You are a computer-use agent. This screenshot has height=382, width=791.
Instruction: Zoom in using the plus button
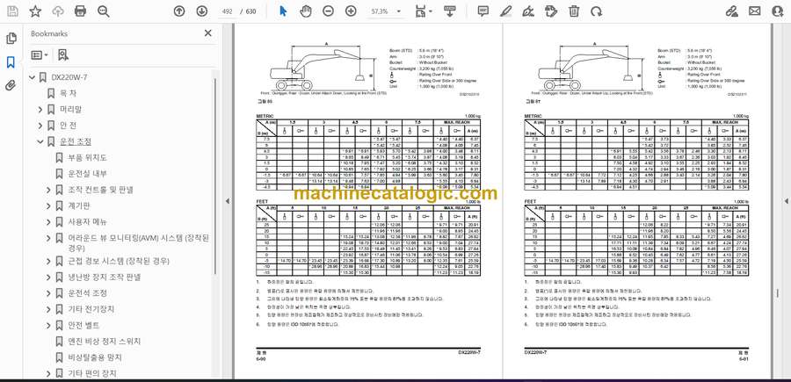coord(351,11)
